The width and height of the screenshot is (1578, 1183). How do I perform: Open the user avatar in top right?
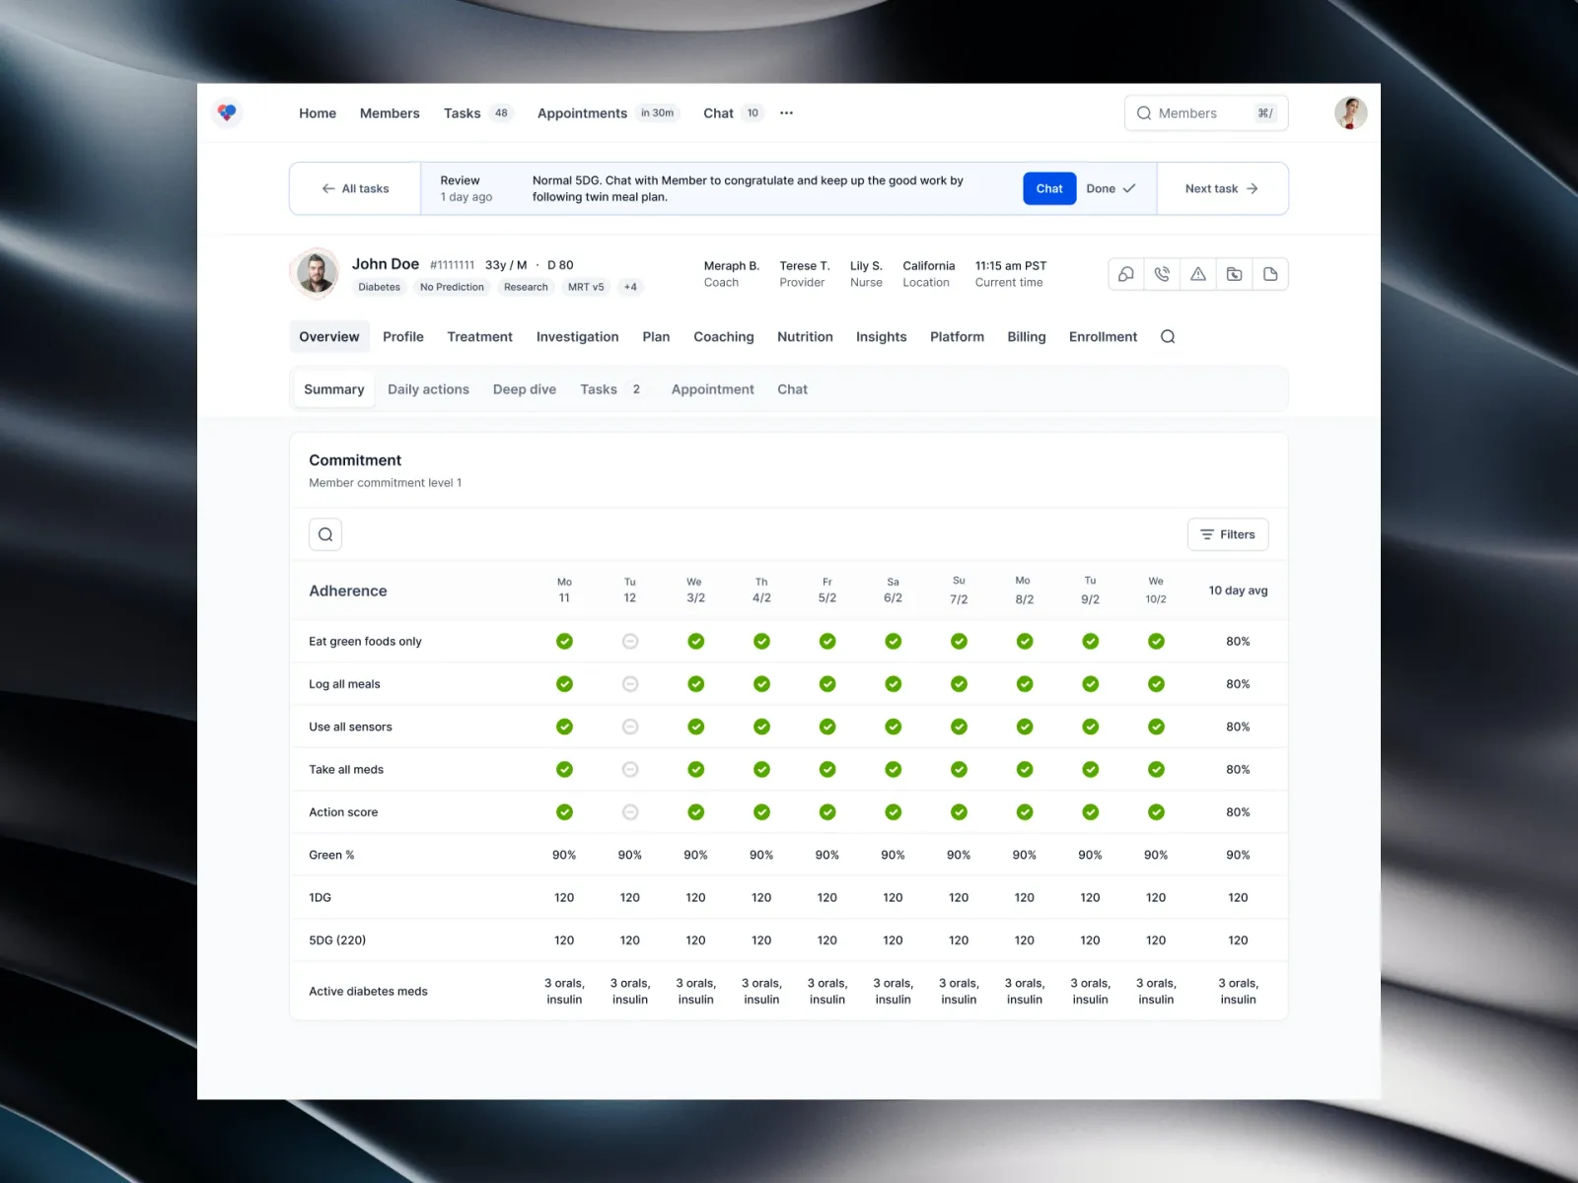coord(1350,113)
